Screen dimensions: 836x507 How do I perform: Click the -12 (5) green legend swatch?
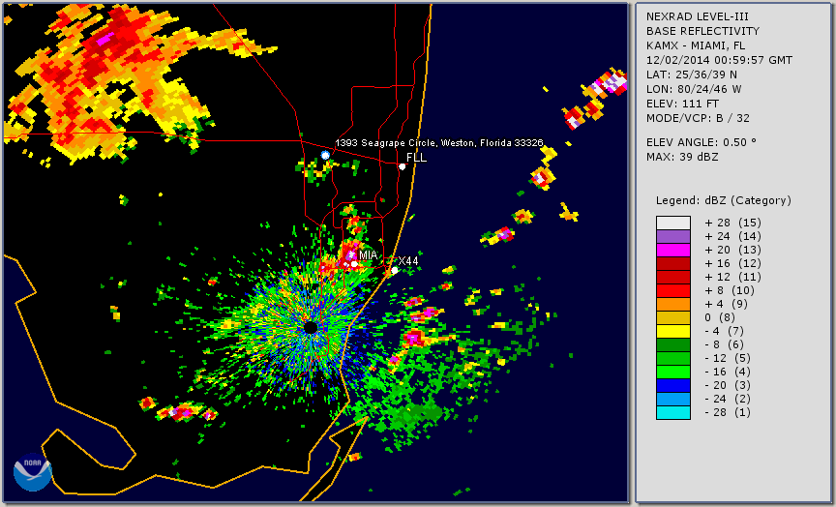(x=673, y=359)
